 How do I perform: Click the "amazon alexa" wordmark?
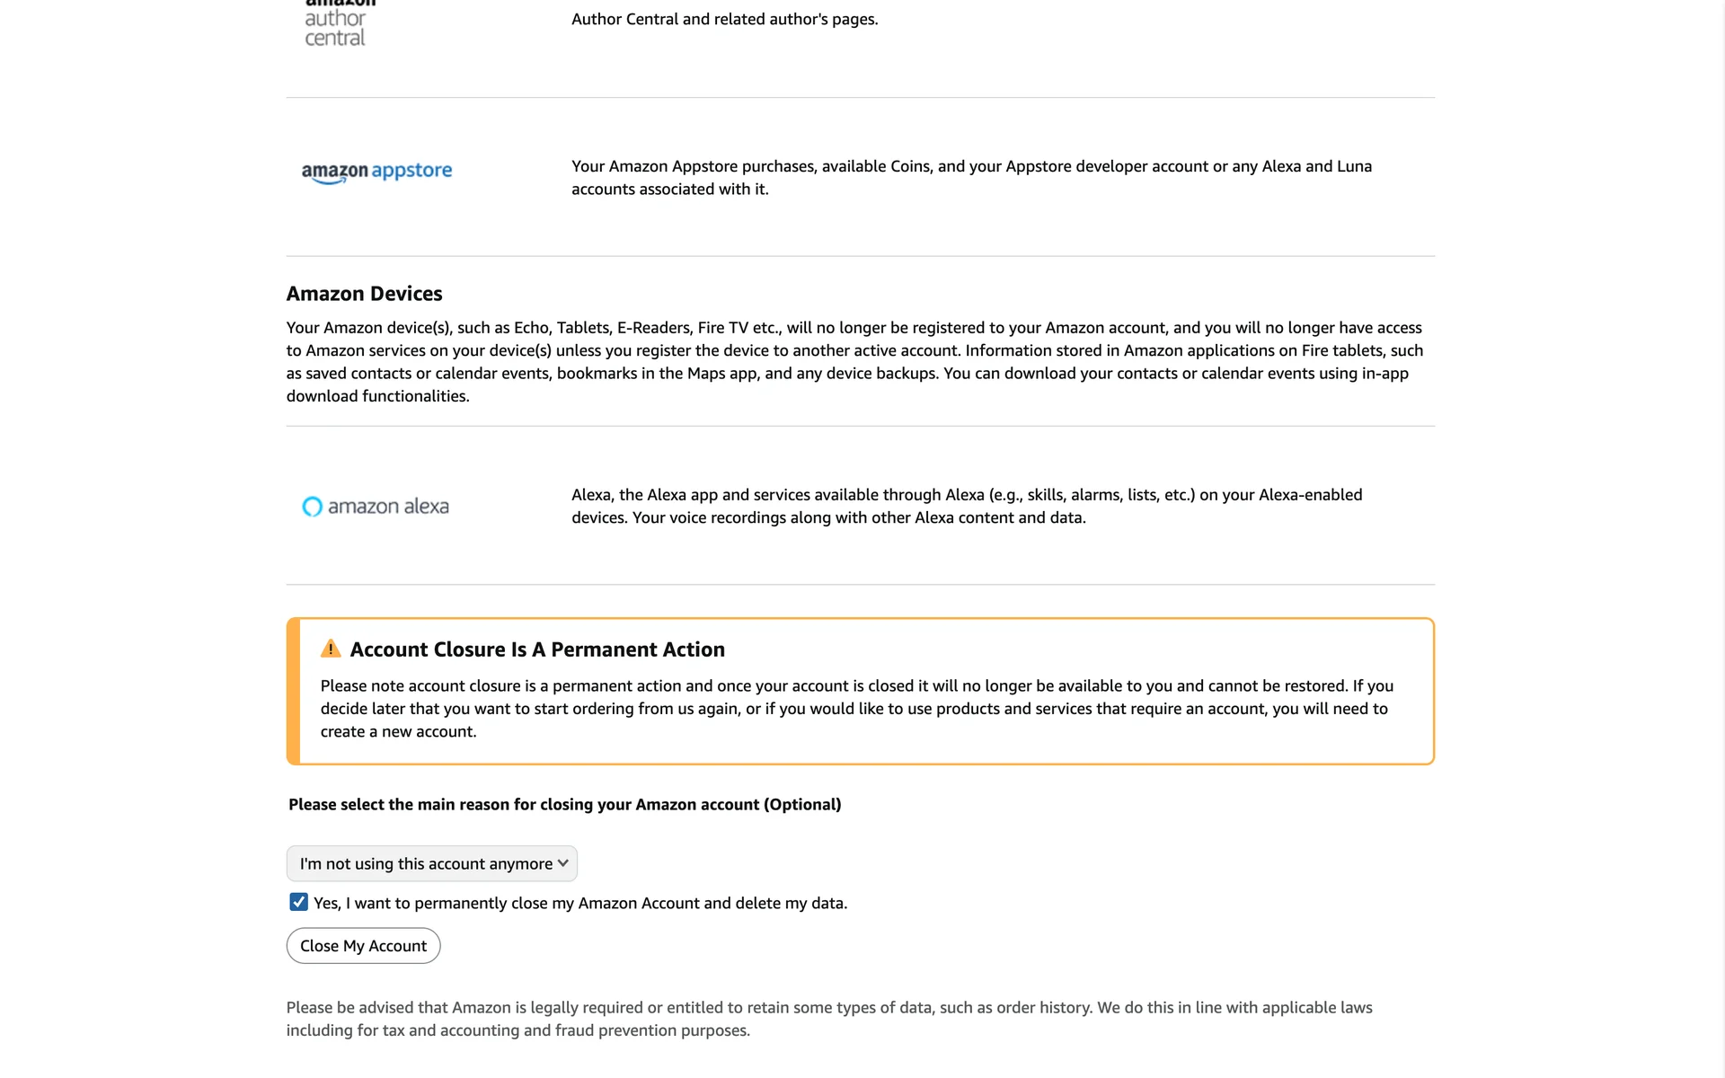[x=388, y=507]
